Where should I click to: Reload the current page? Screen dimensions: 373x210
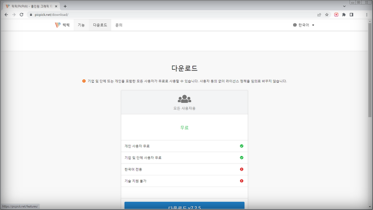pos(21,15)
